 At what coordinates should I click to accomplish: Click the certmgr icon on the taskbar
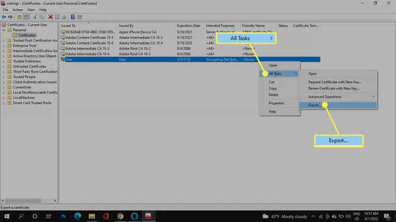(149, 216)
